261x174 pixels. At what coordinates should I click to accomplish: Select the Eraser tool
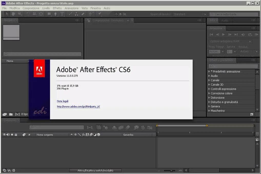click(83, 14)
